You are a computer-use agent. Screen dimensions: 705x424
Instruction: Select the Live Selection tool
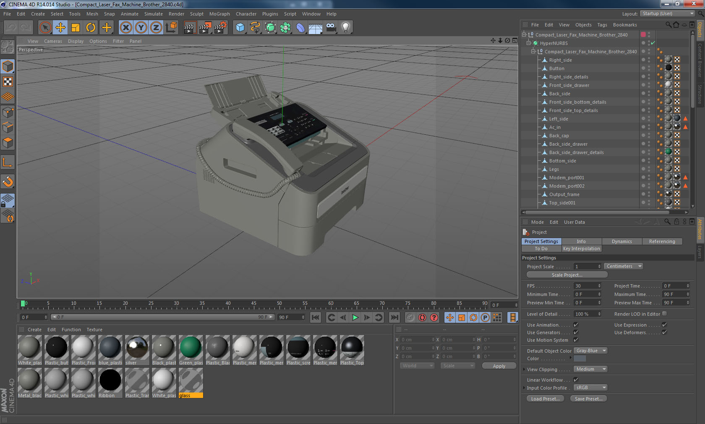[45, 27]
